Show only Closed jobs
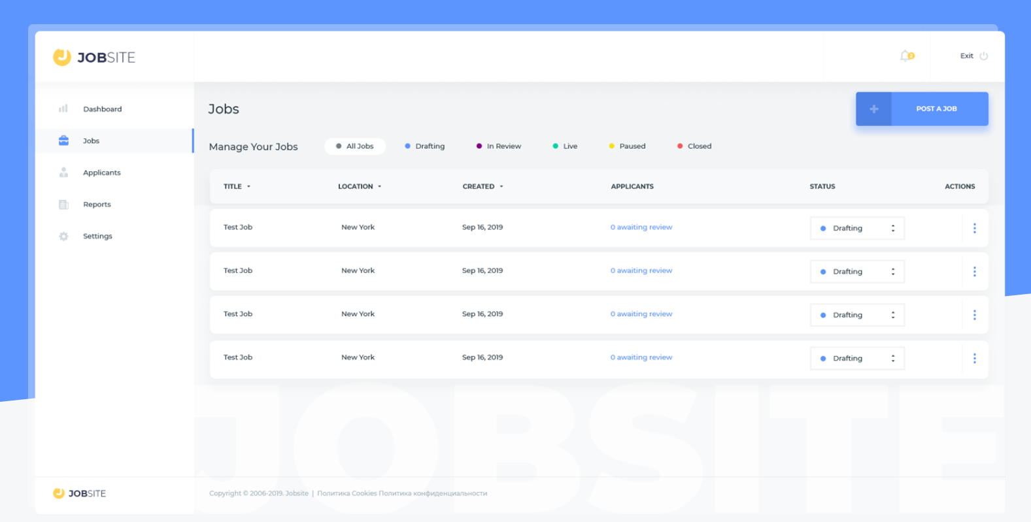The width and height of the screenshot is (1031, 522). [694, 146]
